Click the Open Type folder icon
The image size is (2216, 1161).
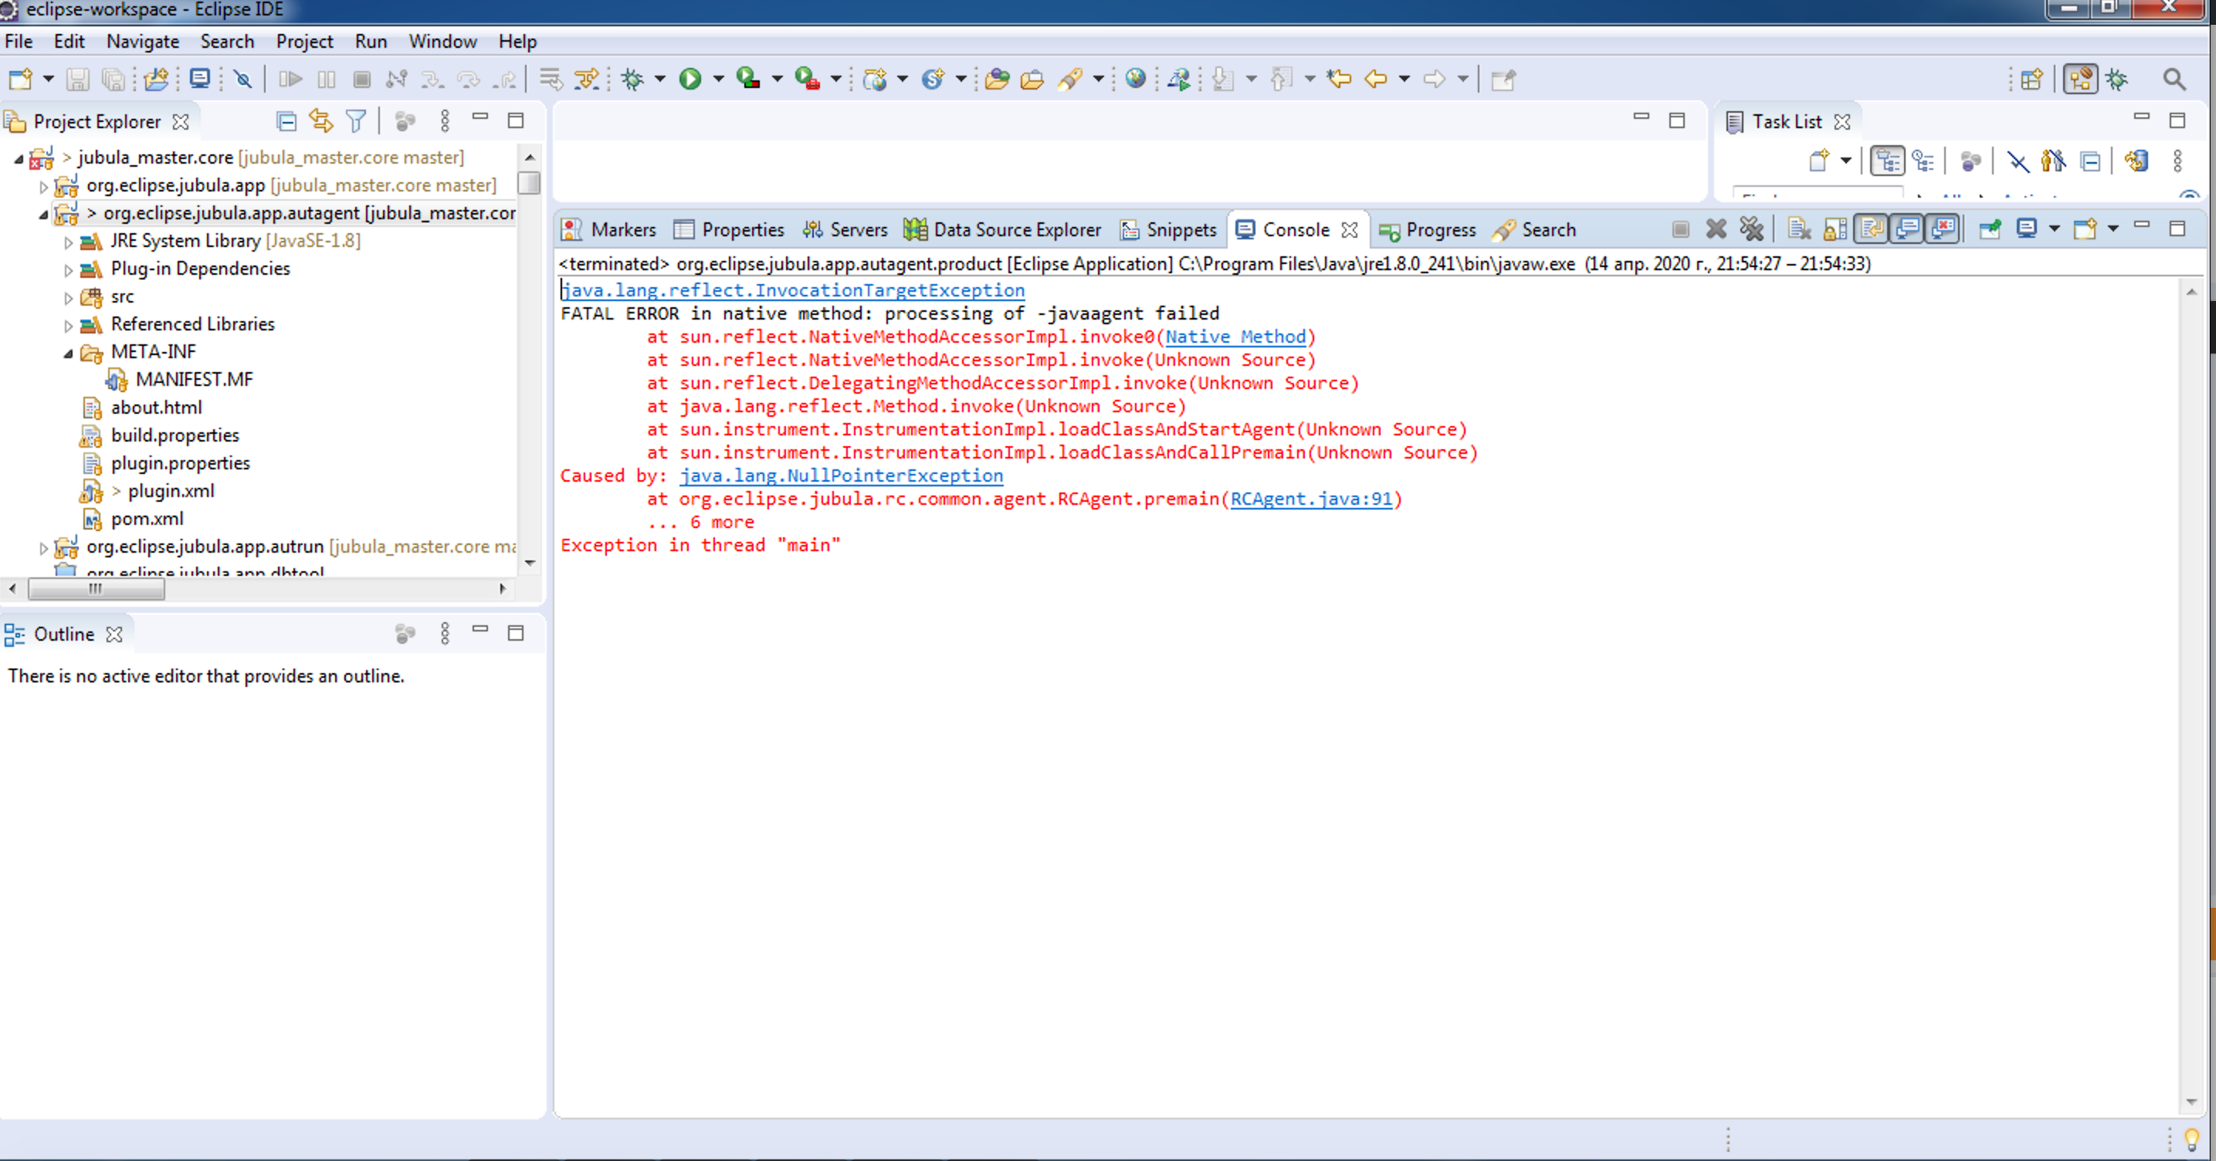[x=997, y=79]
